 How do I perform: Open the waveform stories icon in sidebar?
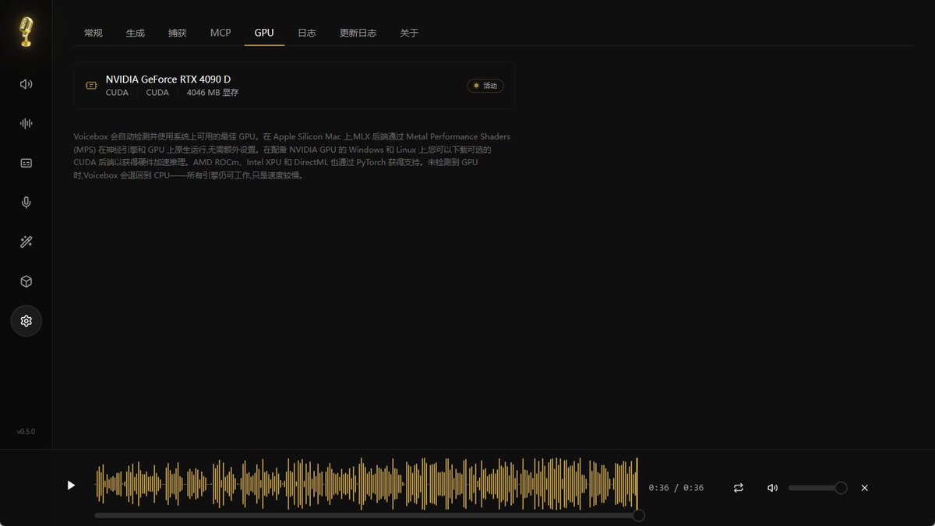(26, 123)
